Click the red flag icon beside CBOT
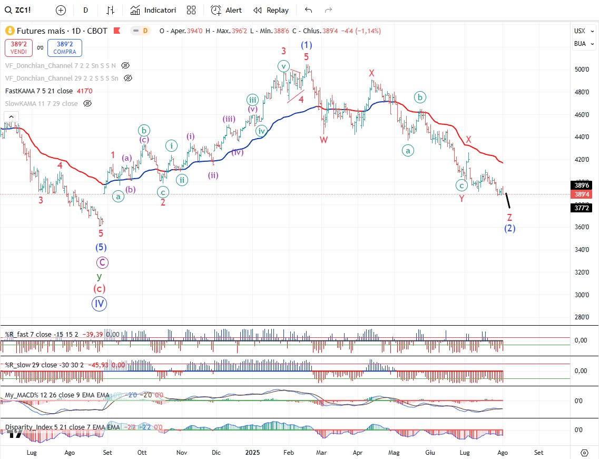This screenshot has height=459, width=599. tap(117, 31)
